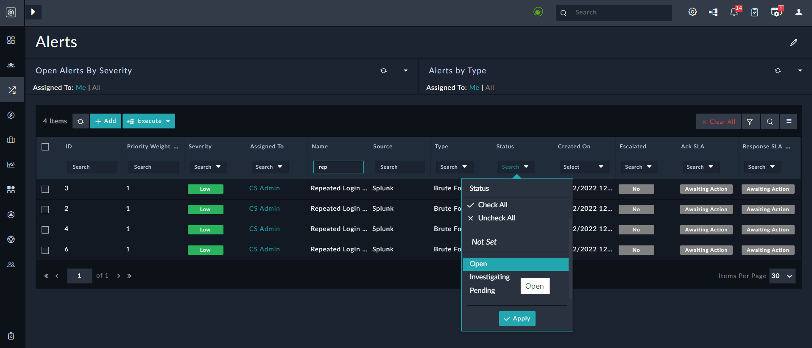Image resolution: width=812 pixels, height=348 pixels.
Task: Refresh the alerts grid
Action: point(81,121)
